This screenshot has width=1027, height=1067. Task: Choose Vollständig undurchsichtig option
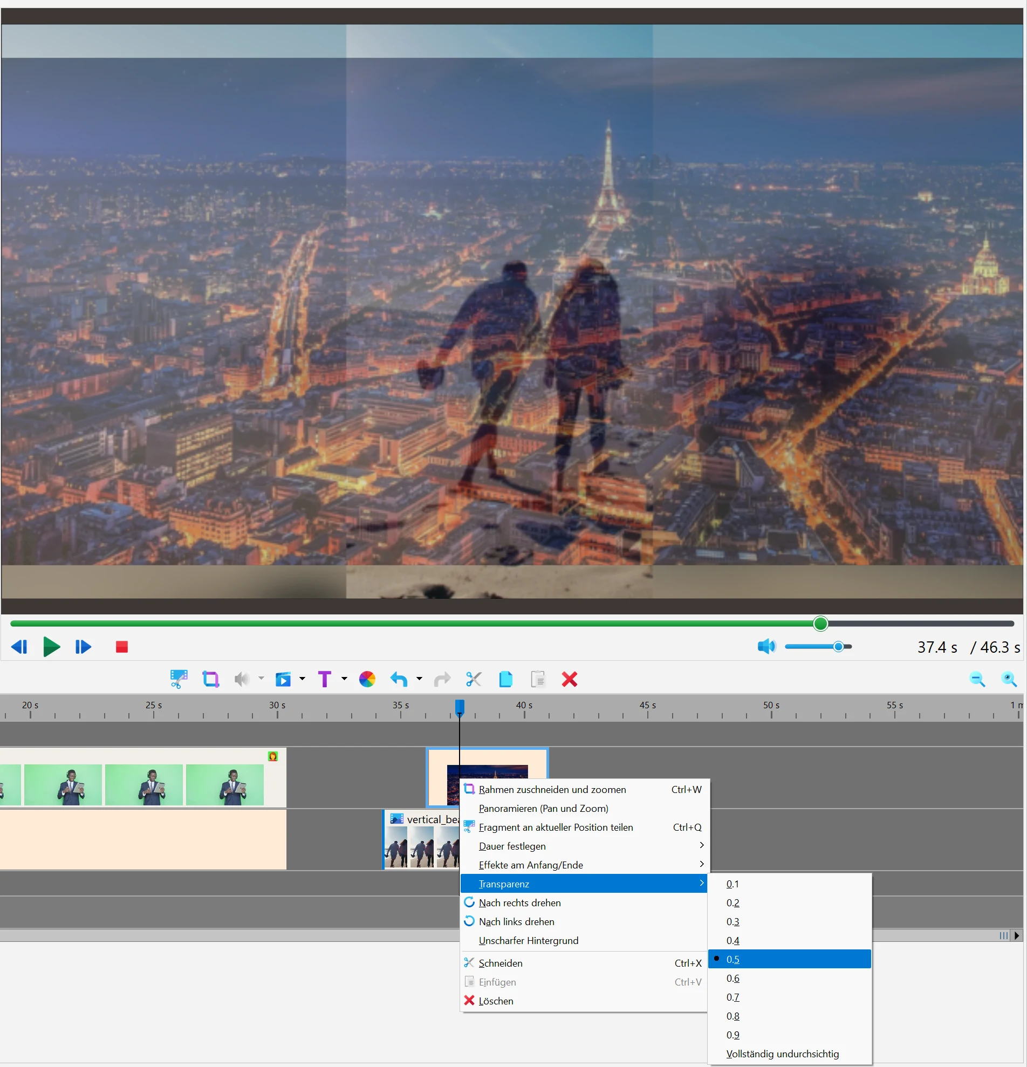click(x=789, y=1054)
